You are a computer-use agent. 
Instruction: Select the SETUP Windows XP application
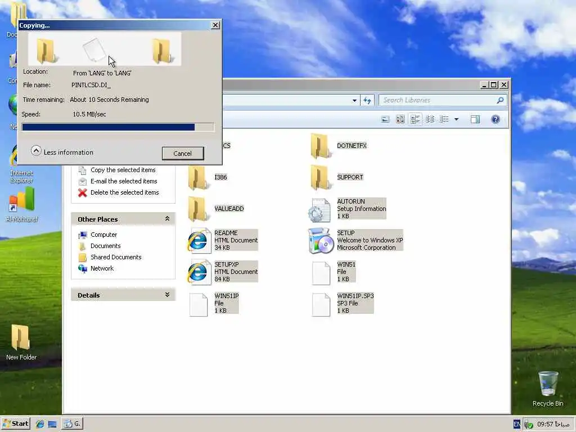355,240
